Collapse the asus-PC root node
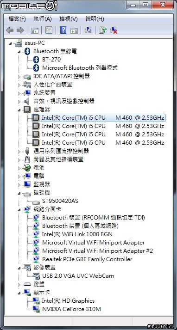 [10, 43]
